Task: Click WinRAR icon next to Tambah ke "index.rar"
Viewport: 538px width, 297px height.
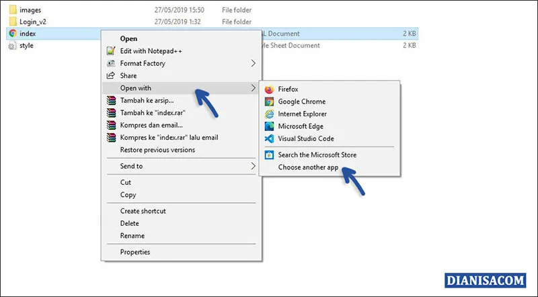Action: [x=111, y=113]
